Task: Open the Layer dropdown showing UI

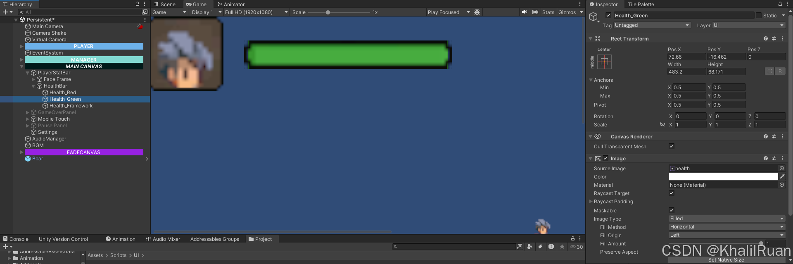Action: [749, 25]
